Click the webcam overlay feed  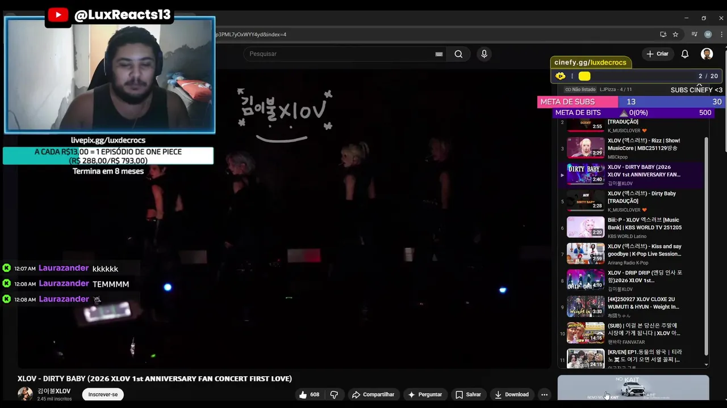coord(110,75)
